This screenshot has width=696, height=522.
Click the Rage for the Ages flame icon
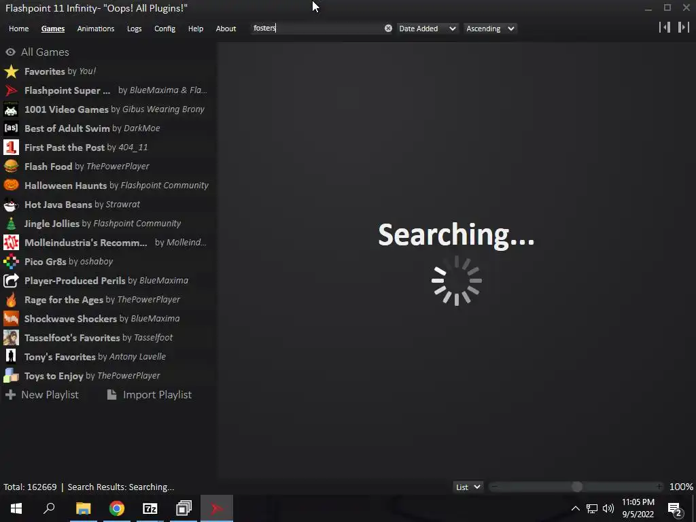(11, 300)
